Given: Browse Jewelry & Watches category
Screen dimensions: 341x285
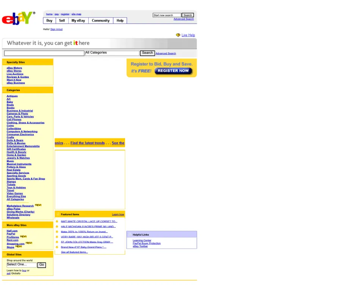Looking at the screenshot, I should point(18,158).
